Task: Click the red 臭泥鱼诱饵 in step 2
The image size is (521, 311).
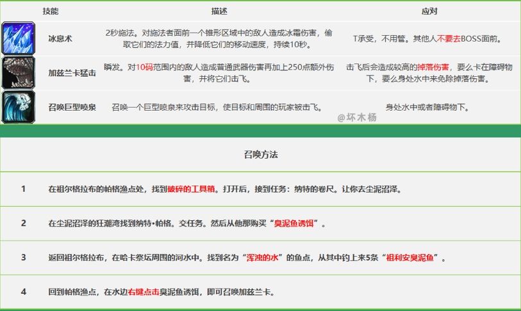Action: tap(294, 223)
